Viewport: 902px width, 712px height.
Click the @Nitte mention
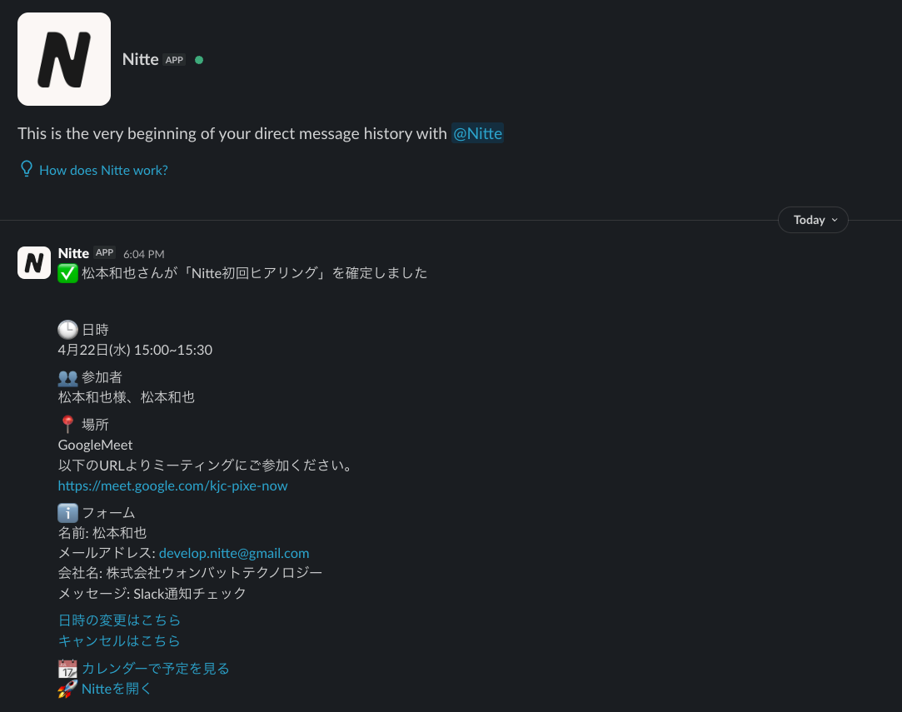click(x=477, y=133)
